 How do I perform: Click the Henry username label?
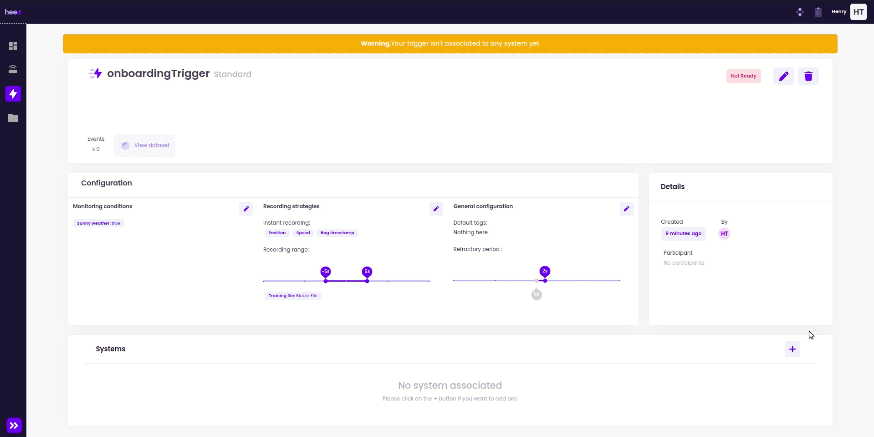(x=838, y=12)
